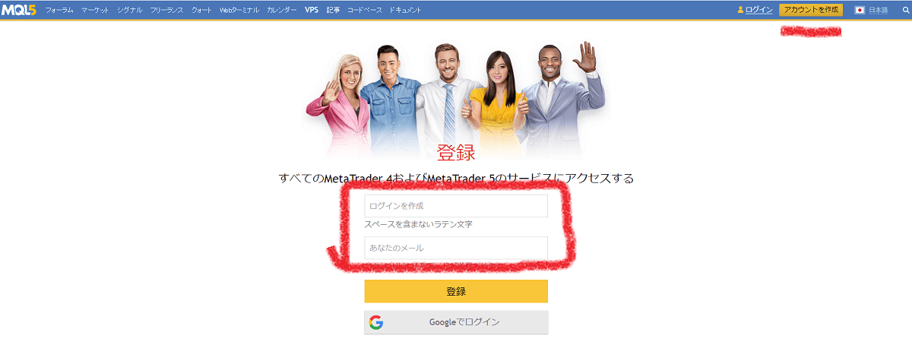This screenshot has height=339, width=912.
Task: Click the ログイン link
Action: click(759, 10)
